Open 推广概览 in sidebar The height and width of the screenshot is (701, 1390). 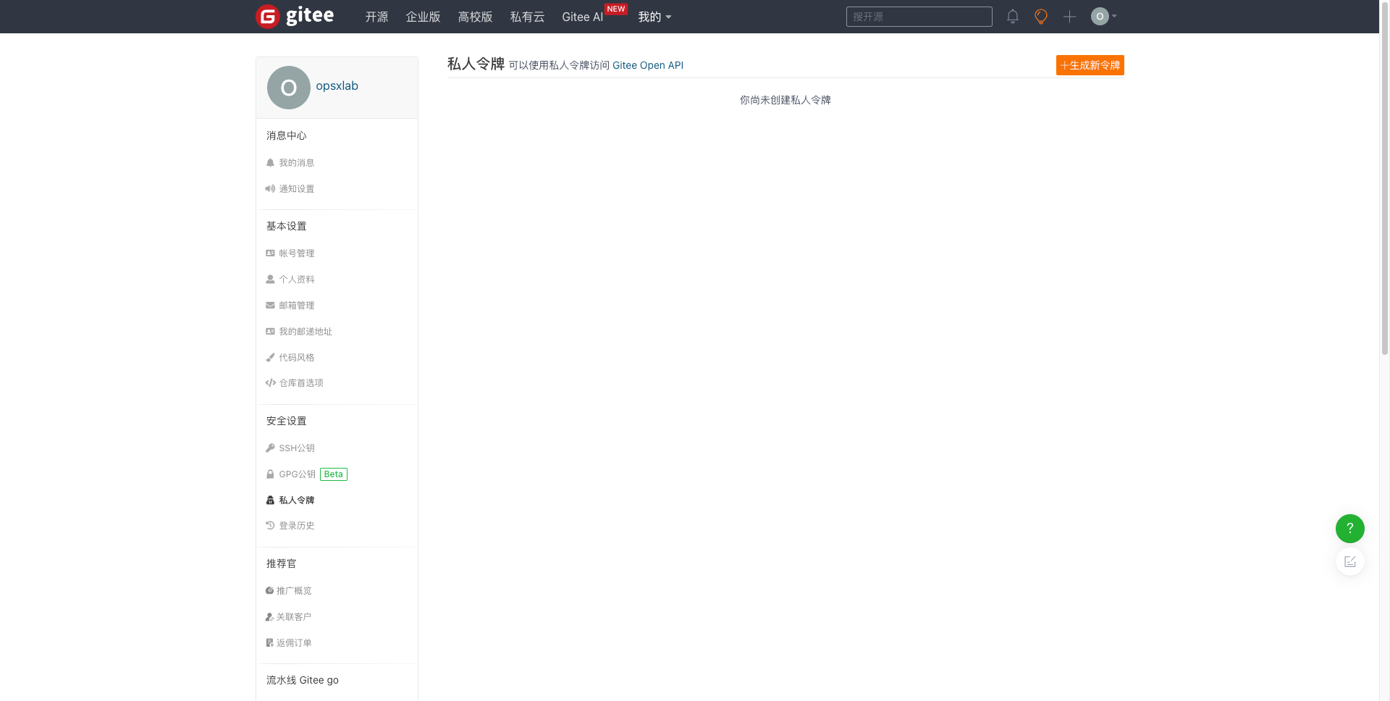pyautogui.click(x=294, y=591)
